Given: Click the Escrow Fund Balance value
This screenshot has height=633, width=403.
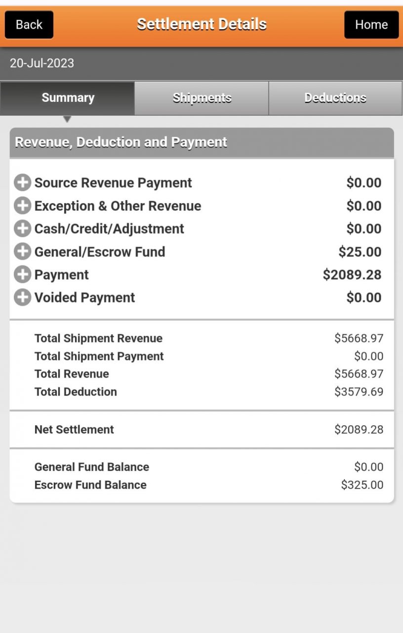Looking at the screenshot, I should [x=362, y=485].
